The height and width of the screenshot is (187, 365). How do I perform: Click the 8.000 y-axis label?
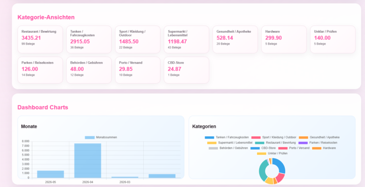26,141
